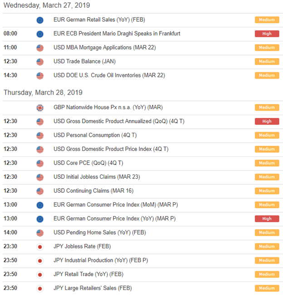This screenshot has width=283, height=295.
Task: Open USD Core PCE (QoQ) event
Action: tap(88, 163)
